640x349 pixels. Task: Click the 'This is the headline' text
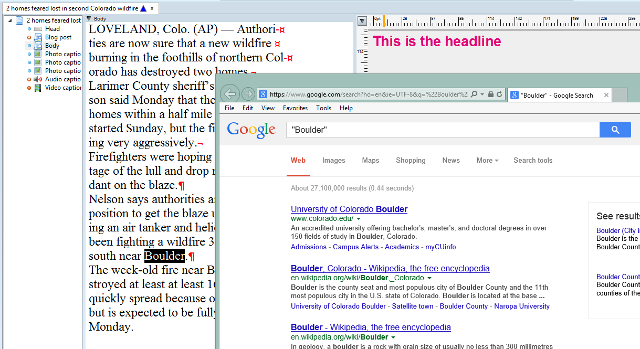437,41
